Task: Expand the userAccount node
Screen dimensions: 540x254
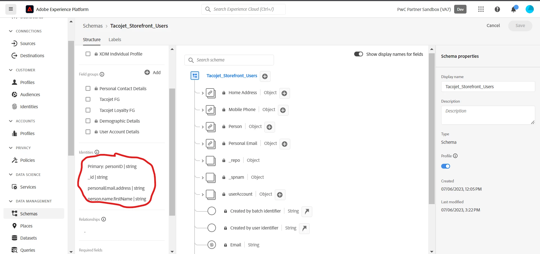Action: point(203,195)
